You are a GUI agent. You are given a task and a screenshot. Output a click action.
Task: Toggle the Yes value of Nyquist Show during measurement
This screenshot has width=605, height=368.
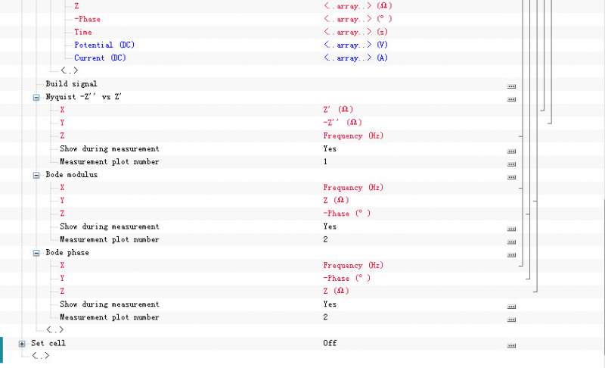point(330,149)
